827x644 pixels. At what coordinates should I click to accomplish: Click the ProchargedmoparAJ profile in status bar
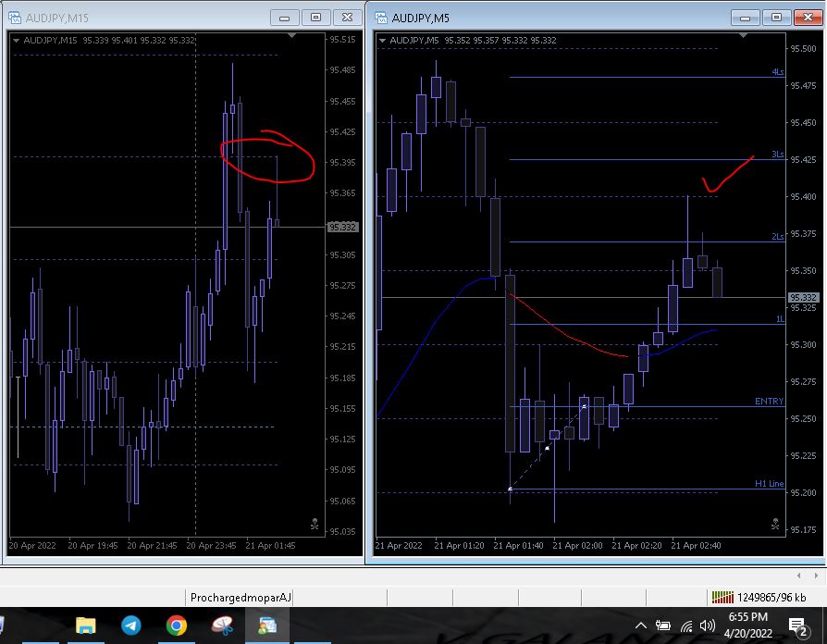[241, 598]
